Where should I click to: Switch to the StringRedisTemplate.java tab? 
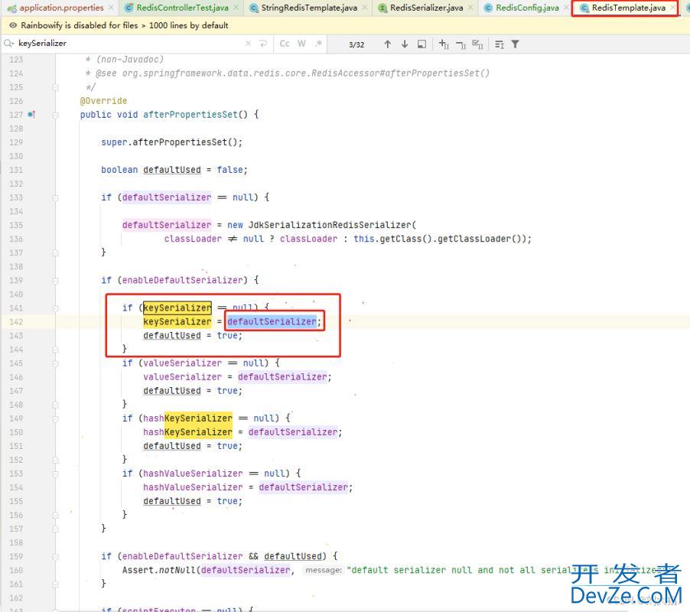click(309, 8)
